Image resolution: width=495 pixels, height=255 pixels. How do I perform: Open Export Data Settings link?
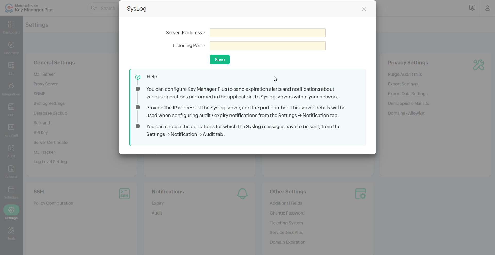[408, 94]
